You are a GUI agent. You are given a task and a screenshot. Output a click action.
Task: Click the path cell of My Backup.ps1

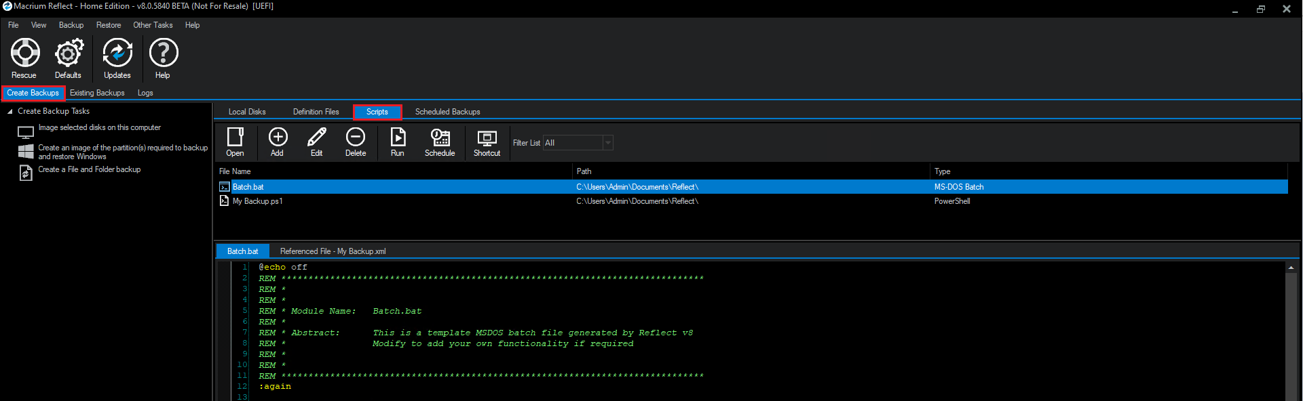637,201
